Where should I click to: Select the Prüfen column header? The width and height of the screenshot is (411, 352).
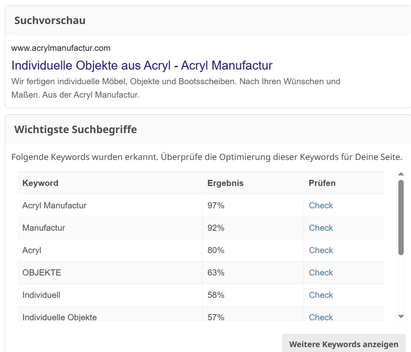click(344, 183)
